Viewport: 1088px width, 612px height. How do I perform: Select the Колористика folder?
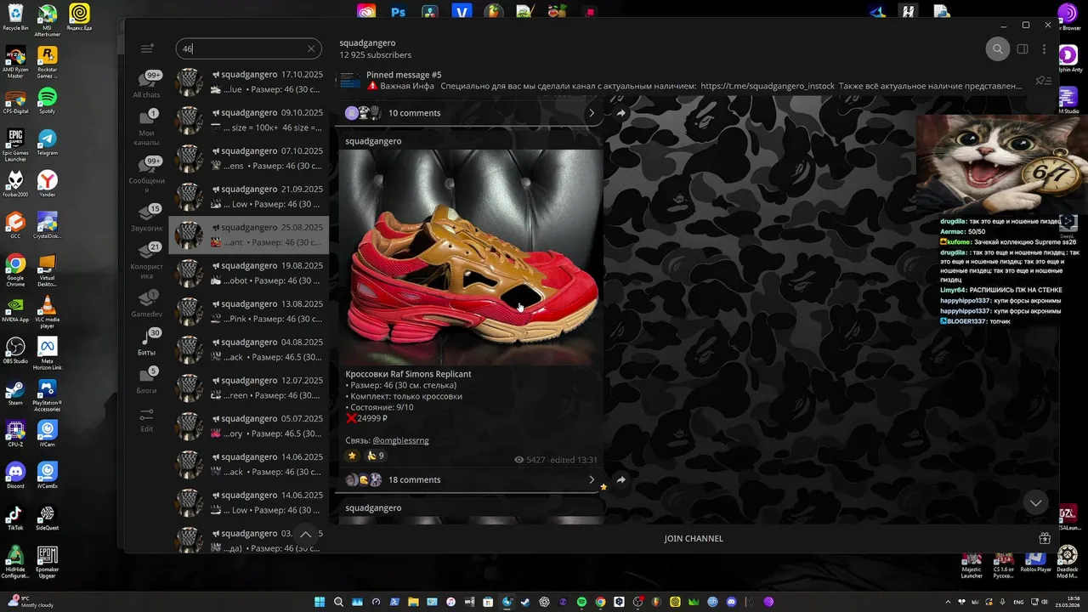pos(146,261)
